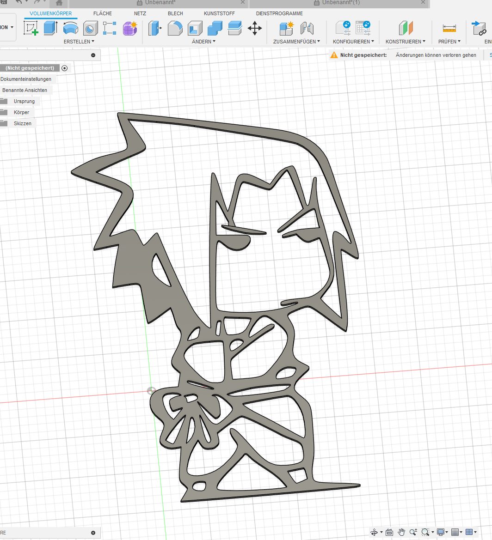Select the Zoom plus/minus tool
The height and width of the screenshot is (540, 492).
(x=413, y=533)
